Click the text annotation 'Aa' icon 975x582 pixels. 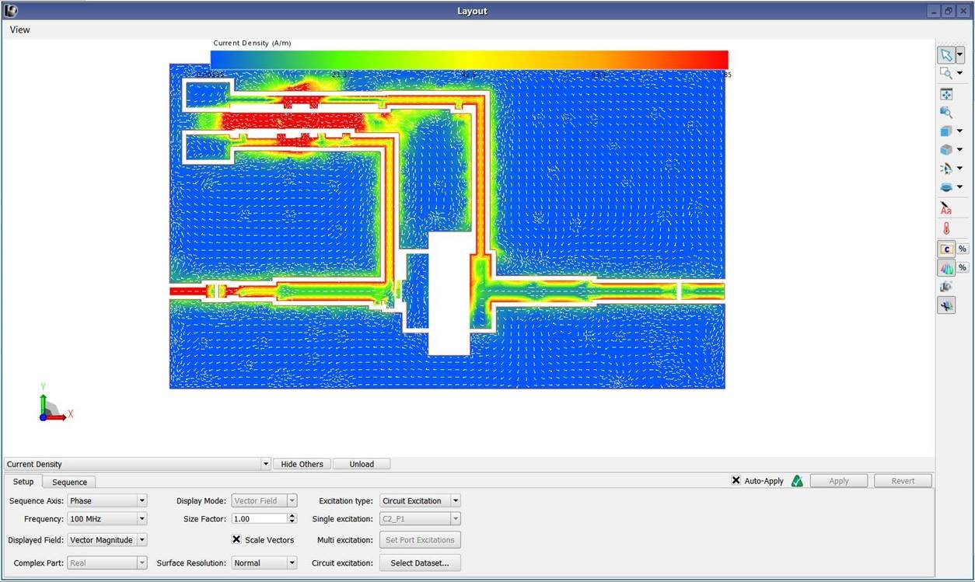click(946, 209)
